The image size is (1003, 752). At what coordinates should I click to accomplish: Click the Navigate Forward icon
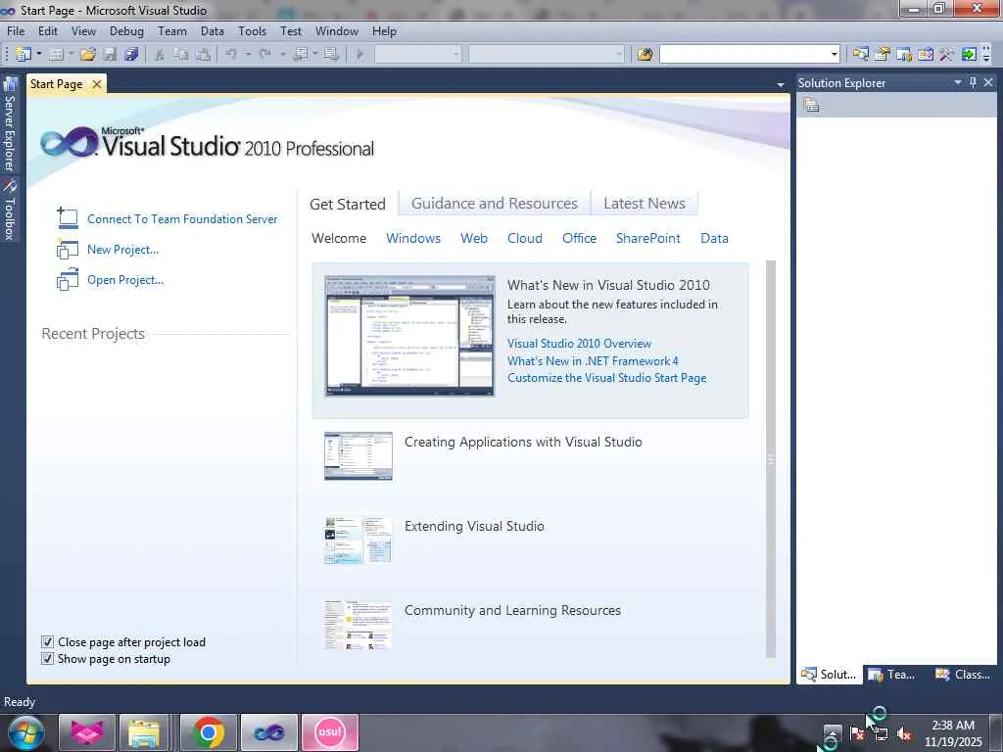tap(331, 55)
